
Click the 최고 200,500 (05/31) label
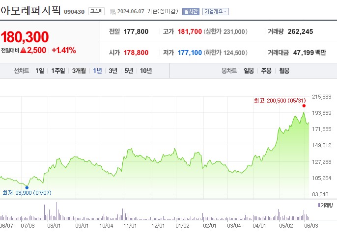280,101
